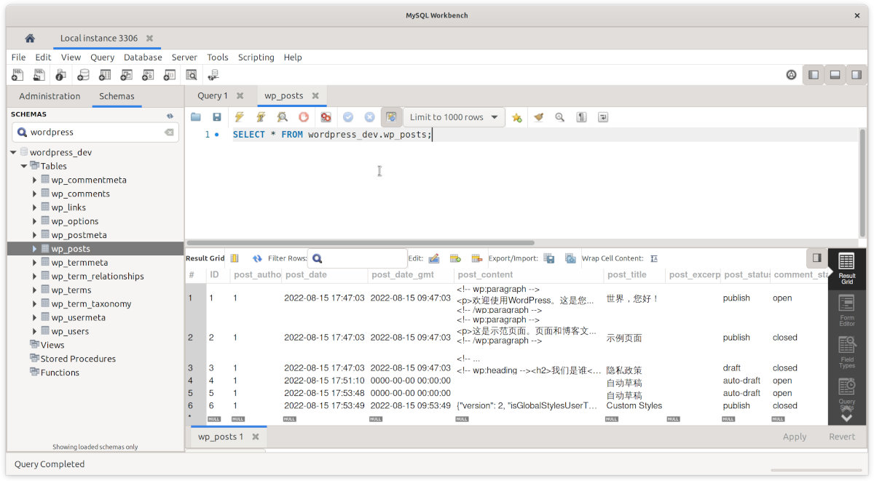Expand the wp_users table node
The height and width of the screenshot is (481, 874).
pyautogui.click(x=34, y=332)
